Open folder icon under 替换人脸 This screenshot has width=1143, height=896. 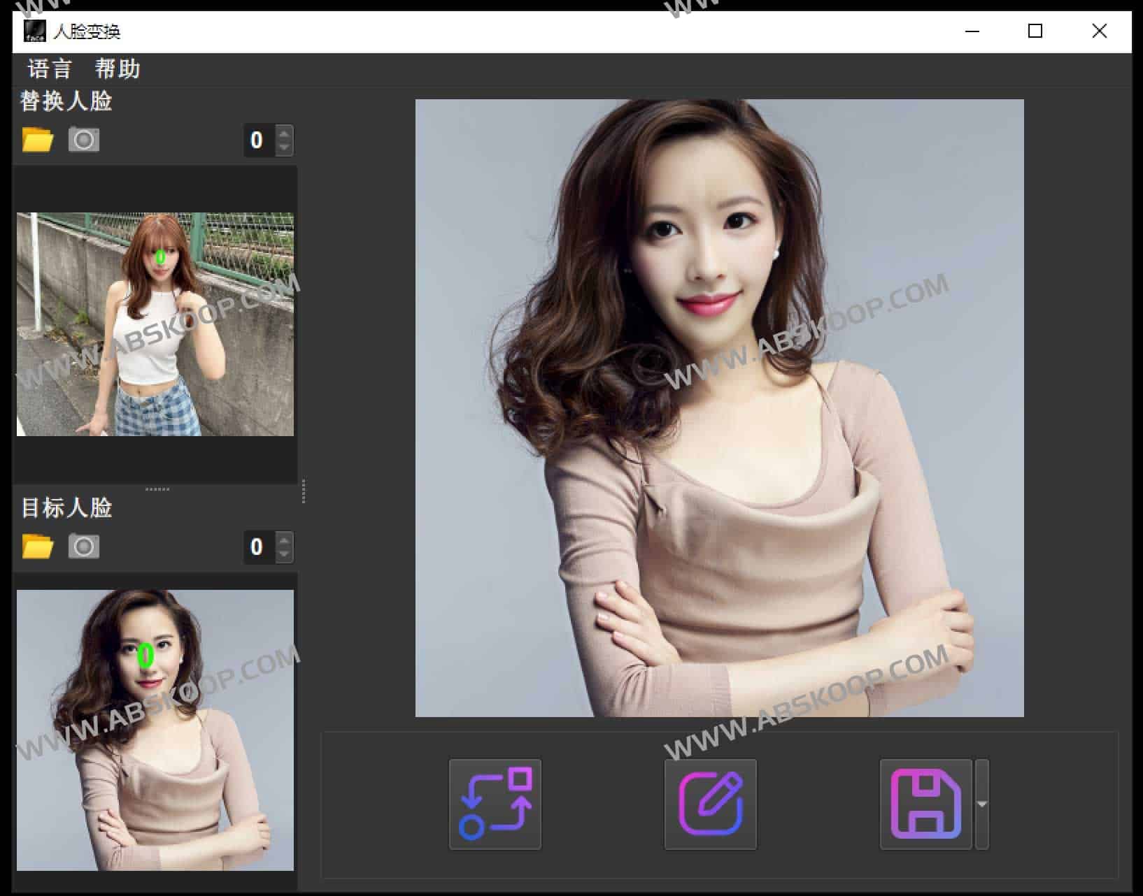(38, 140)
